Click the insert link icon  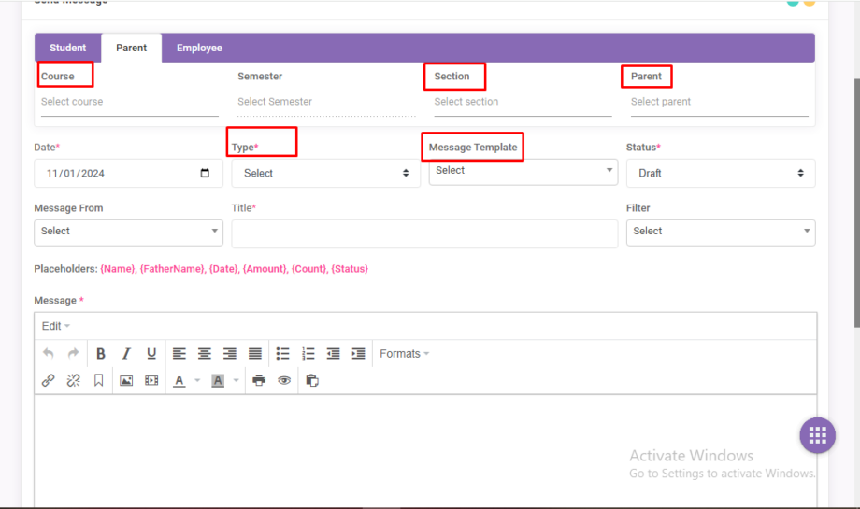(49, 381)
